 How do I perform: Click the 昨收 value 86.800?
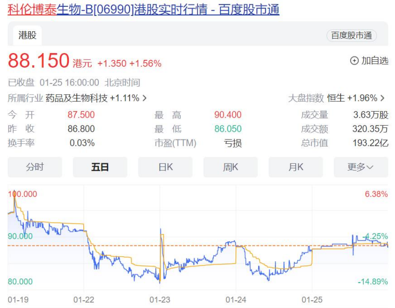pos(81,129)
